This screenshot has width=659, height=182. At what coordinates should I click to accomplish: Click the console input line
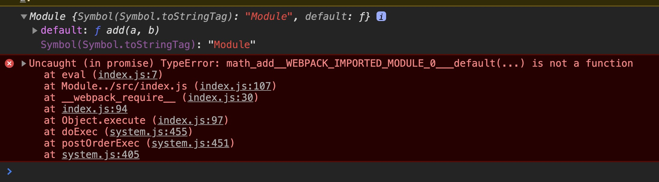coord(120,171)
